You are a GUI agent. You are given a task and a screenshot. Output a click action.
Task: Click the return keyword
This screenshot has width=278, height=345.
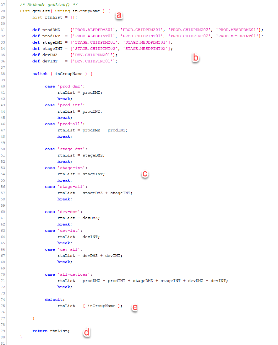pyautogui.click(x=40, y=331)
